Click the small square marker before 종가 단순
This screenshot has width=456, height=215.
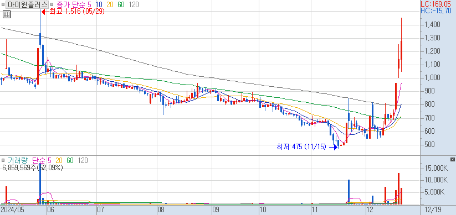[52, 4]
